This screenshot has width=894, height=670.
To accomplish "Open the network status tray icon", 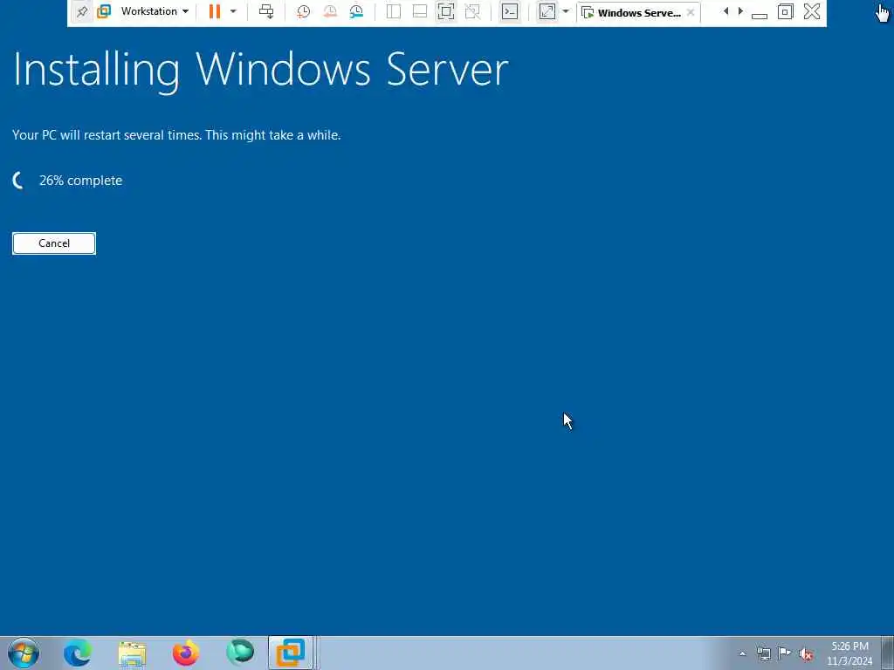I will point(763,653).
